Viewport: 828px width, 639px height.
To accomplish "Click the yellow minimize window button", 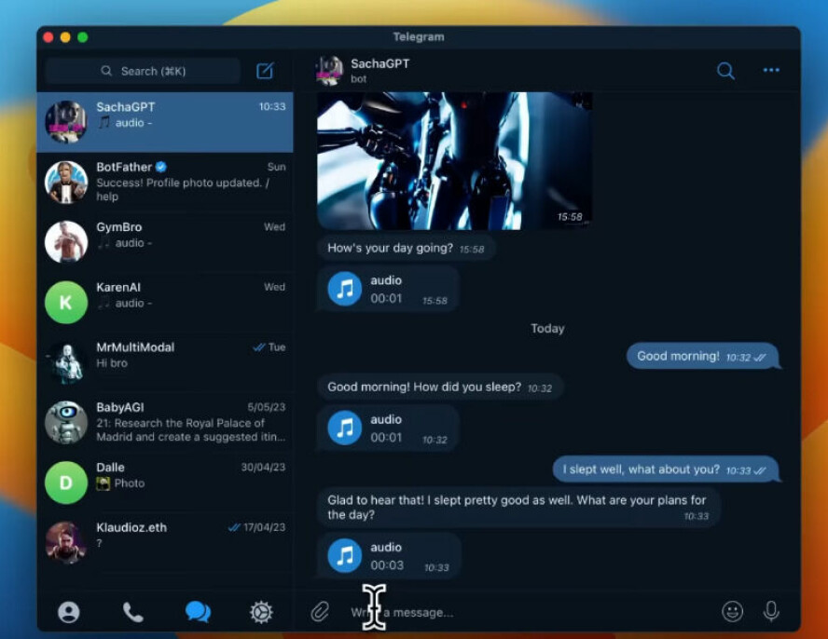I will (65, 37).
